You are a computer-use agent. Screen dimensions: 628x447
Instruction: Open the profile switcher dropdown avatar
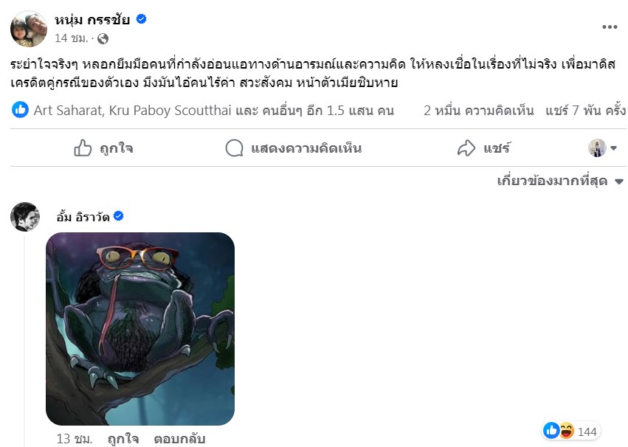tap(597, 148)
